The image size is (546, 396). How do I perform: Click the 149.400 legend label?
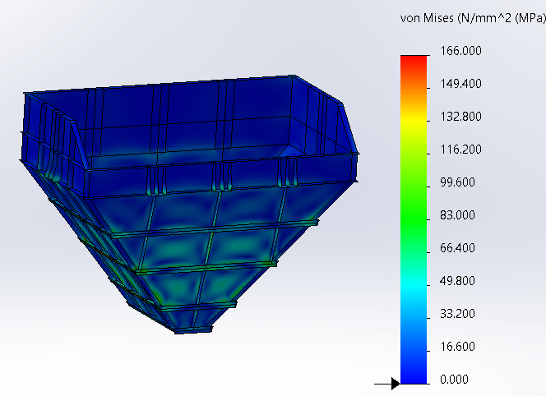point(460,84)
